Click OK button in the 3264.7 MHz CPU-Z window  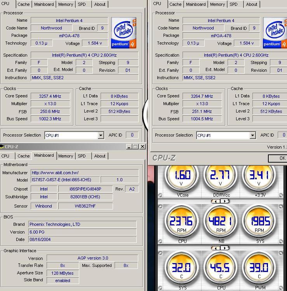[x=278, y=158]
